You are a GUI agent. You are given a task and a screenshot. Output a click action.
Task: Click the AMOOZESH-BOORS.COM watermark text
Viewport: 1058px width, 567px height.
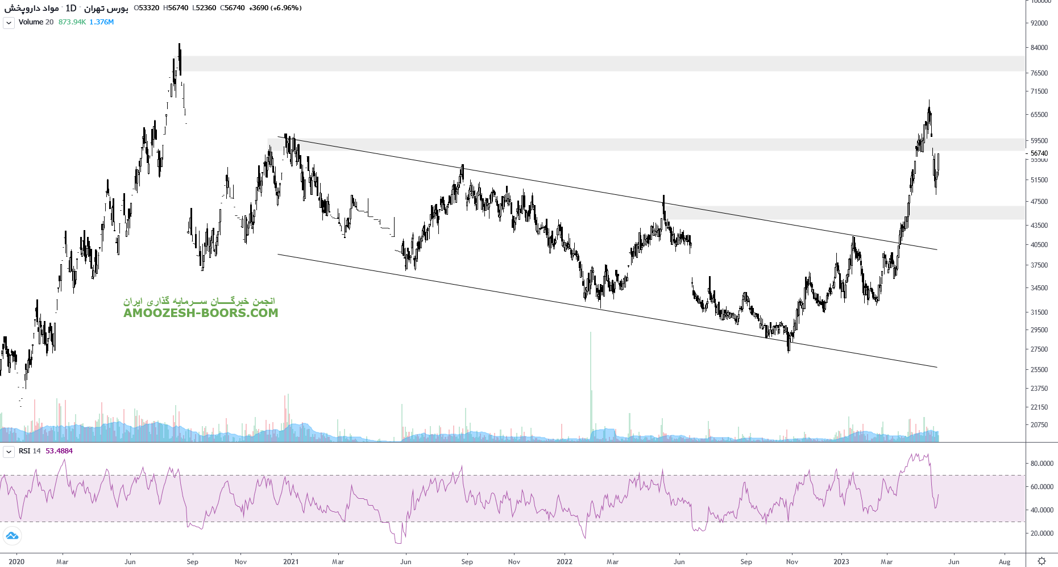(x=201, y=313)
